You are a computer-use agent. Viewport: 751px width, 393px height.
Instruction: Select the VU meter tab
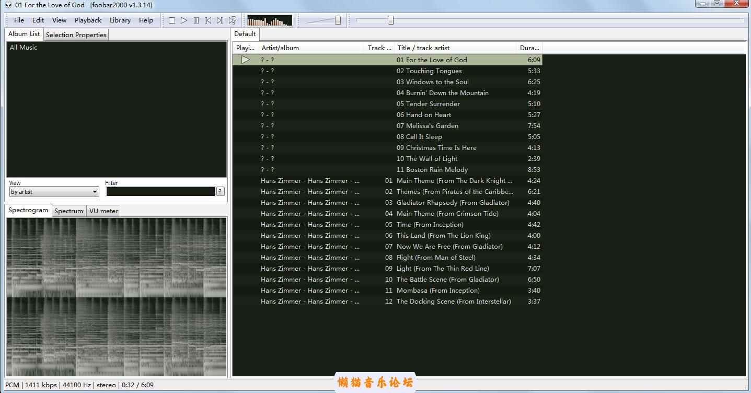[103, 211]
